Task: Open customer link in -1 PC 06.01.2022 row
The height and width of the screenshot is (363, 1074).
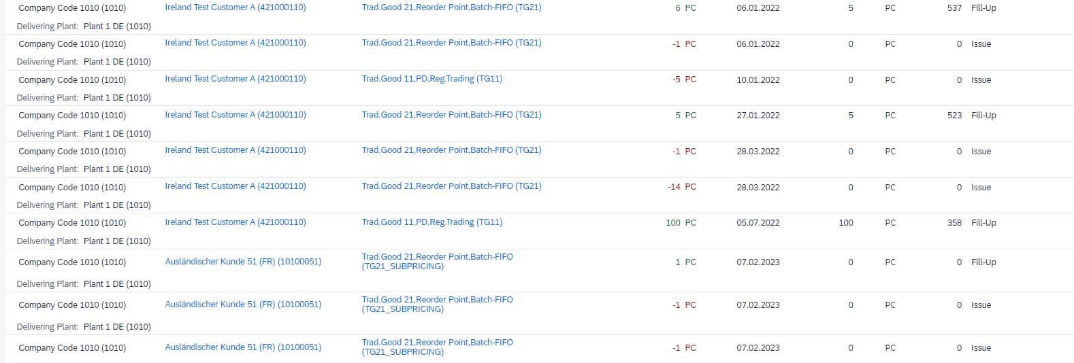Action: click(x=235, y=43)
